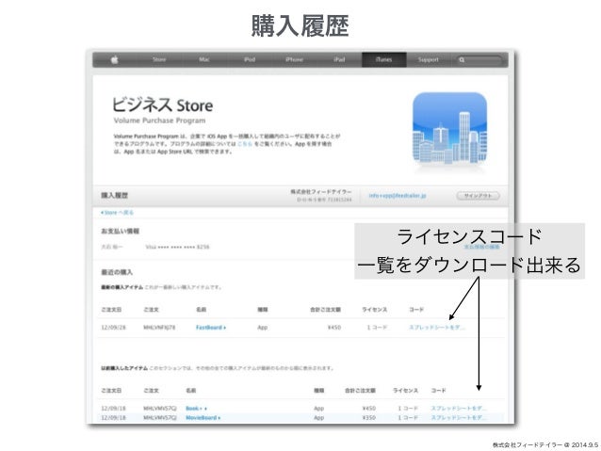Open the Book+ app link
The width and height of the screenshot is (601, 451).
click(196, 409)
